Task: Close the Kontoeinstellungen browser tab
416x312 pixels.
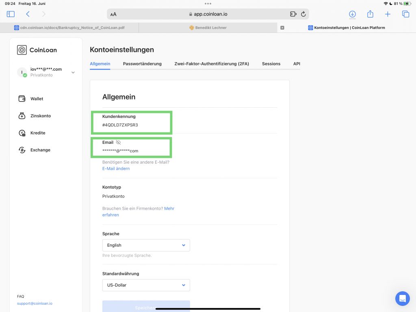Action: [x=282, y=28]
